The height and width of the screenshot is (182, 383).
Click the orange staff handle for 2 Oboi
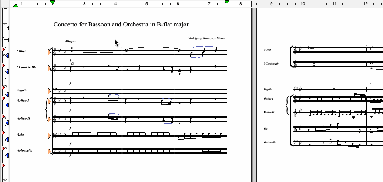(50, 52)
